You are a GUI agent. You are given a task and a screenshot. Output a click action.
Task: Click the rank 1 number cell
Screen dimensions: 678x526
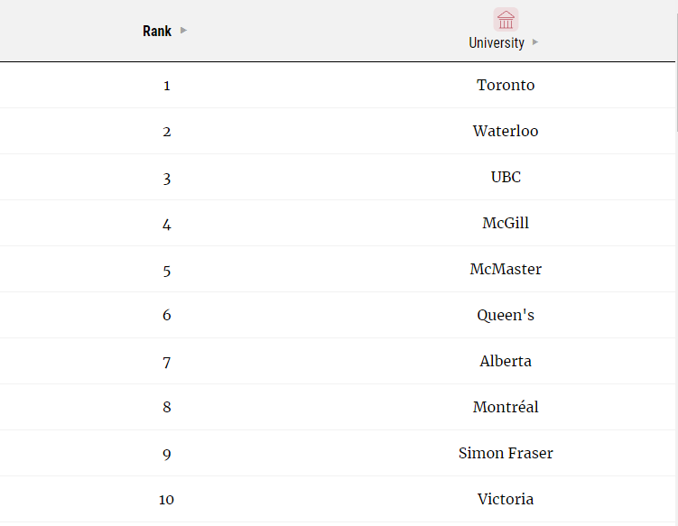click(x=167, y=87)
